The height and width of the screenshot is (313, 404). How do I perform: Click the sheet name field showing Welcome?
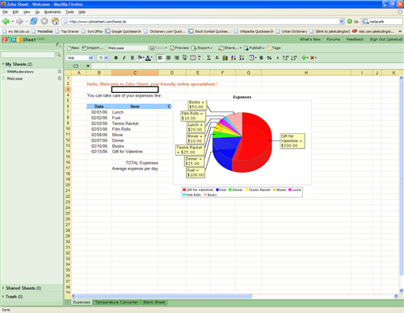[x=128, y=48]
